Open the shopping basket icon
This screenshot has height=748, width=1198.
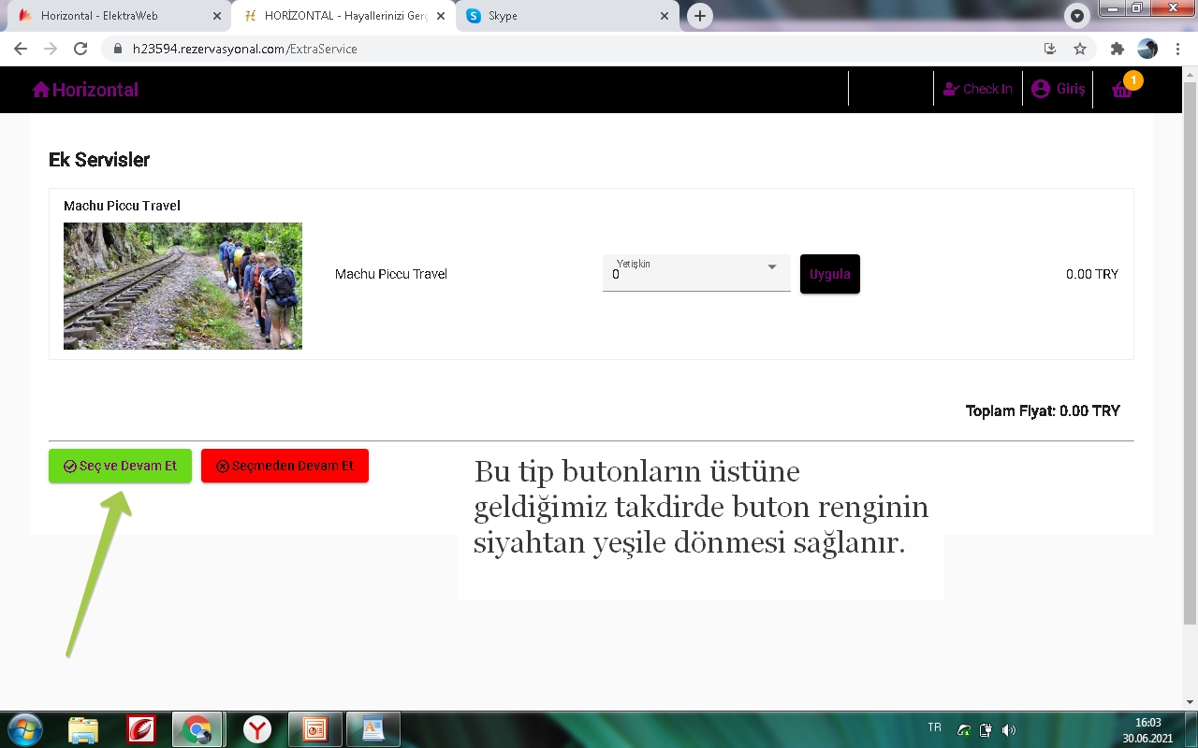[1122, 90]
